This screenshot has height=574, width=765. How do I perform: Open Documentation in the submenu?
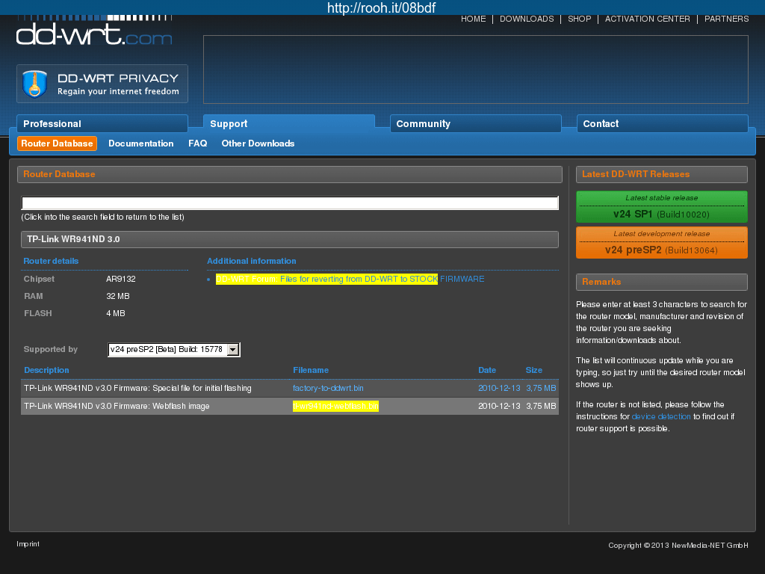[140, 143]
